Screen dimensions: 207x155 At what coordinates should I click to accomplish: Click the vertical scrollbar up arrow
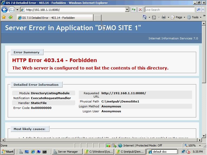click(x=204, y=24)
